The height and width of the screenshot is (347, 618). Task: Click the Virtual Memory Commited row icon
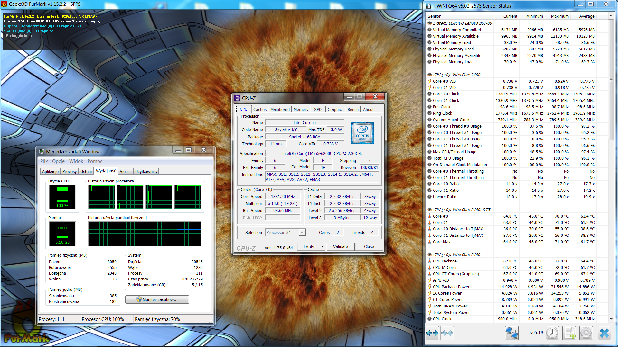click(429, 30)
